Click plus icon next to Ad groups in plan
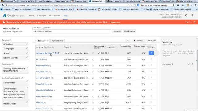This screenshot has width=198, height=111. (x=192, y=64)
